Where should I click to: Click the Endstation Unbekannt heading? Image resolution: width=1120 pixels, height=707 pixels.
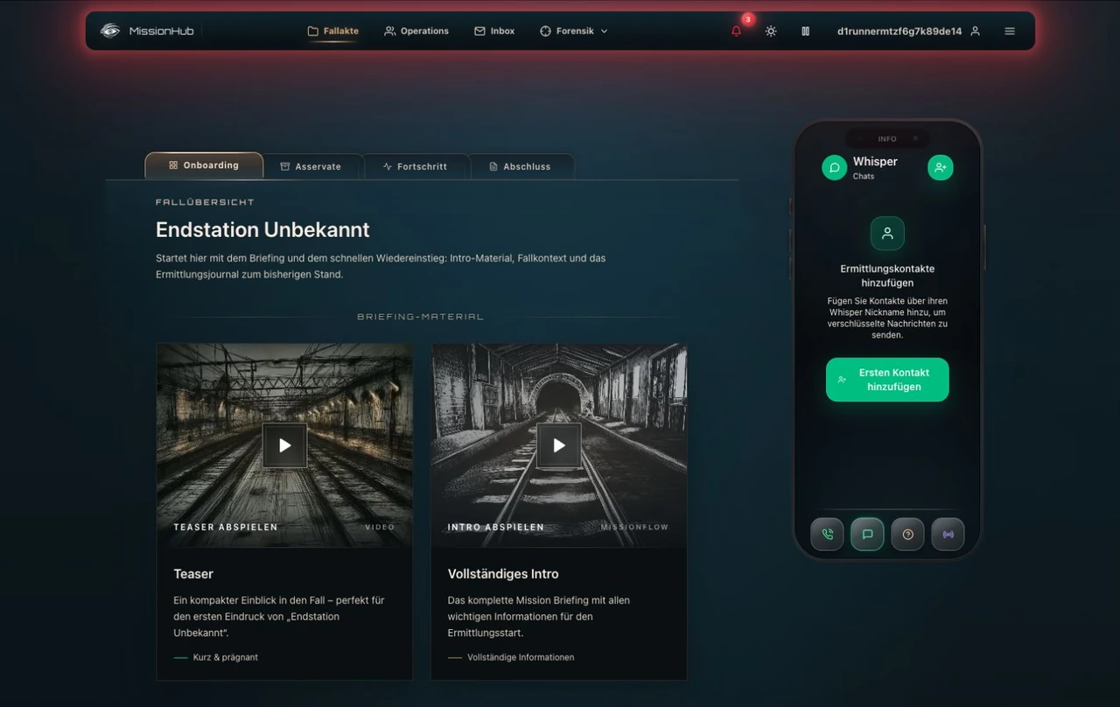[262, 229]
